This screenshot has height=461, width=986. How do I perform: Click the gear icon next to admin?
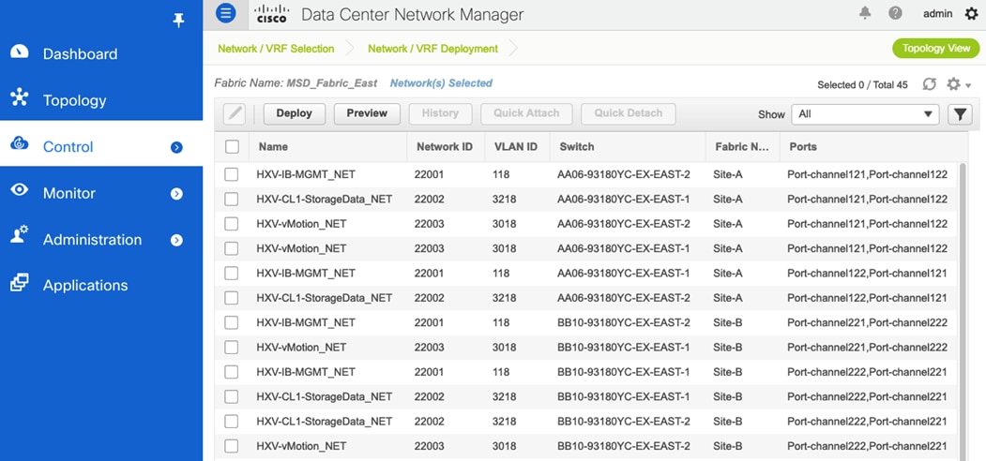[971, 14]
